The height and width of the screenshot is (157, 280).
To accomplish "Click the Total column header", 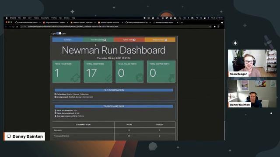I will pyautogui.click(x=129, y=125).
